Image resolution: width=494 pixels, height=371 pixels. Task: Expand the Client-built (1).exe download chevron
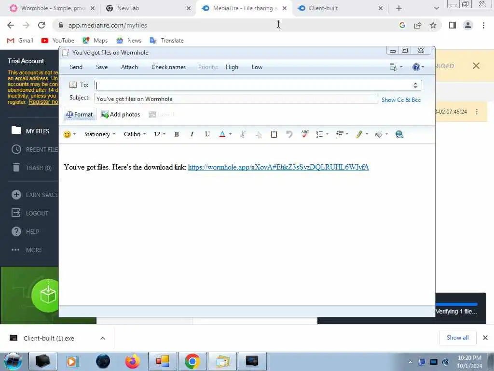(103, 338)
